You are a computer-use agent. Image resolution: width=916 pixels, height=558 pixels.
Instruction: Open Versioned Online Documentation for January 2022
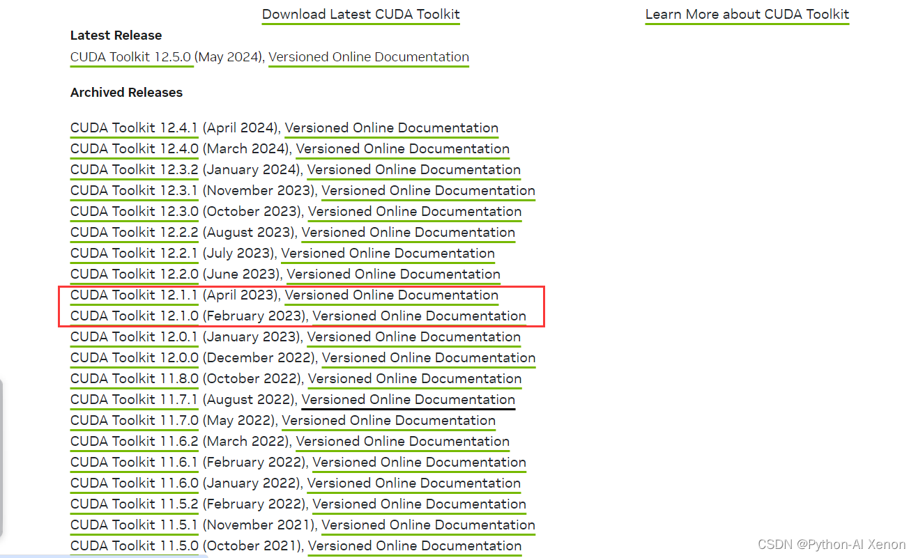point(414,483)
